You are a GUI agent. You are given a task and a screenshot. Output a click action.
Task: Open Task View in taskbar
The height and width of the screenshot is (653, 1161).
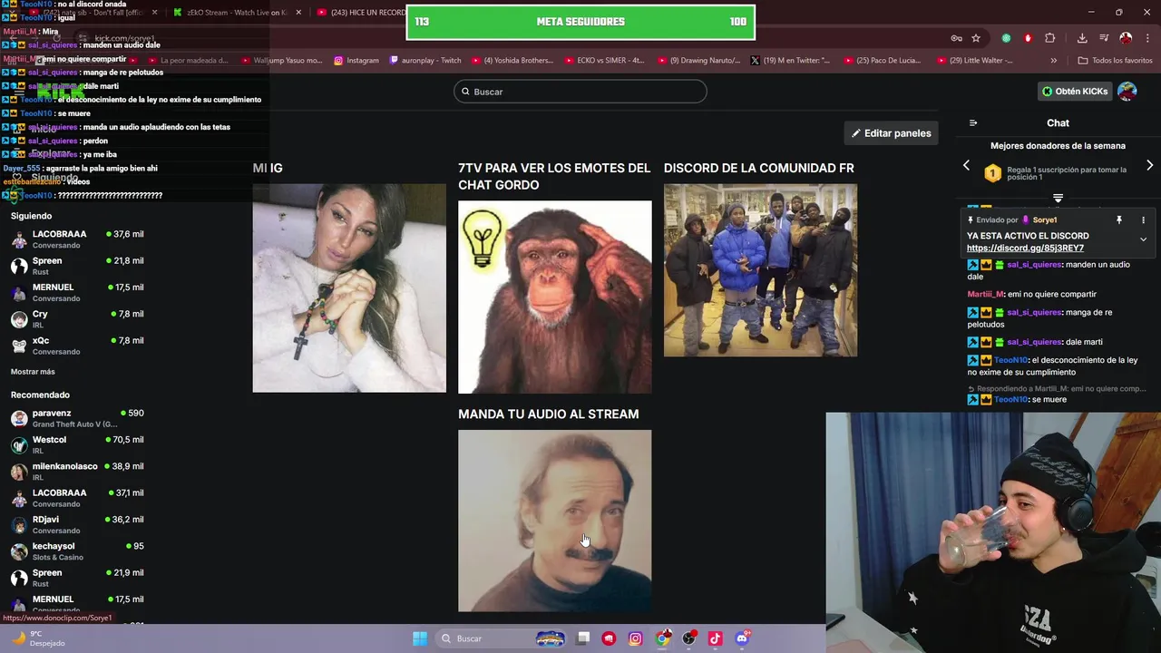tap(583, 638)
